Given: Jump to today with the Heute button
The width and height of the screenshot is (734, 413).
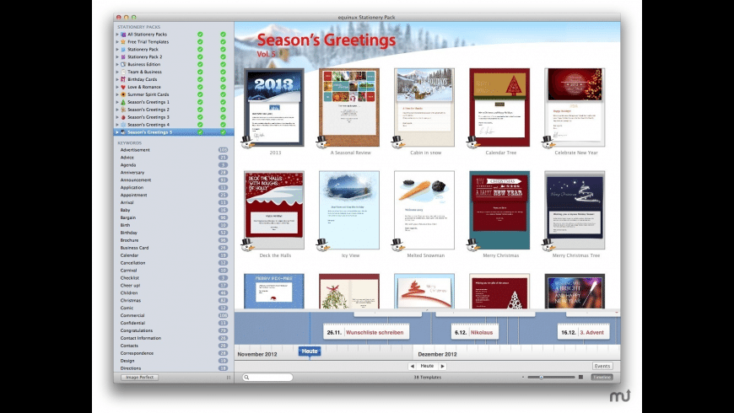Looking at the screenshot, I should (x=427, y=367).
